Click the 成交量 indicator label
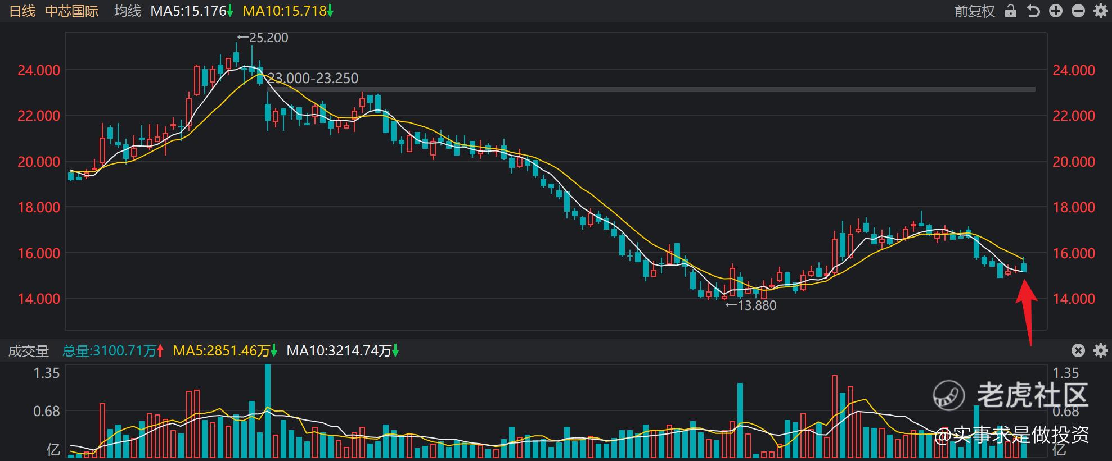This screenshot has width=1112, height=461. [x=29, y=352]
